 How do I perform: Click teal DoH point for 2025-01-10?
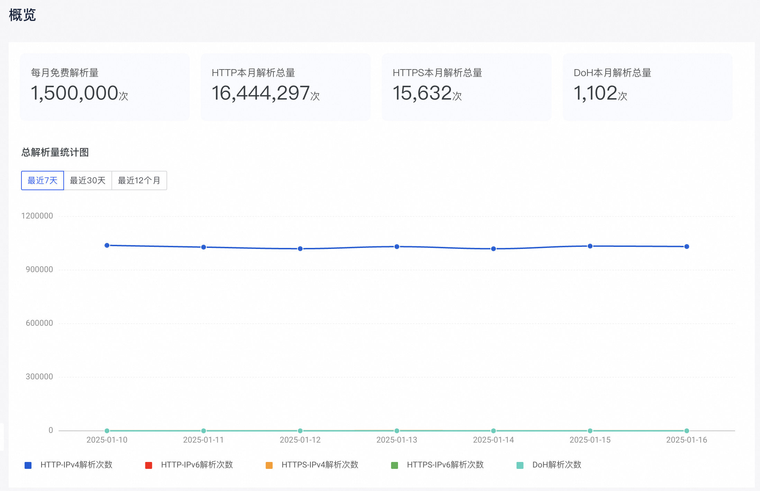107,431
